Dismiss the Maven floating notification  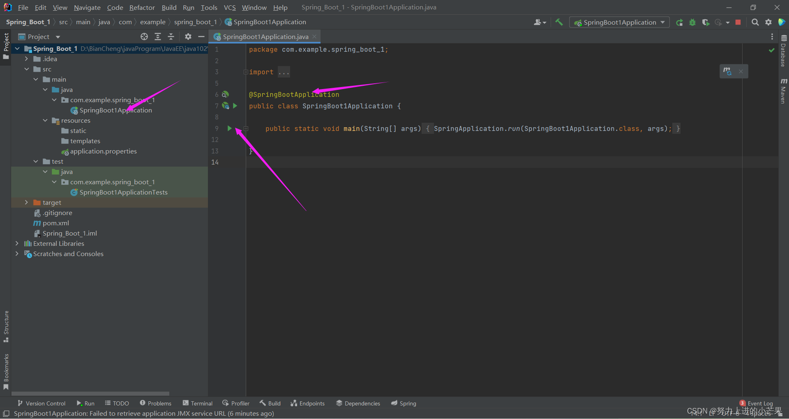pyautogui.click(x=741, y=71)
